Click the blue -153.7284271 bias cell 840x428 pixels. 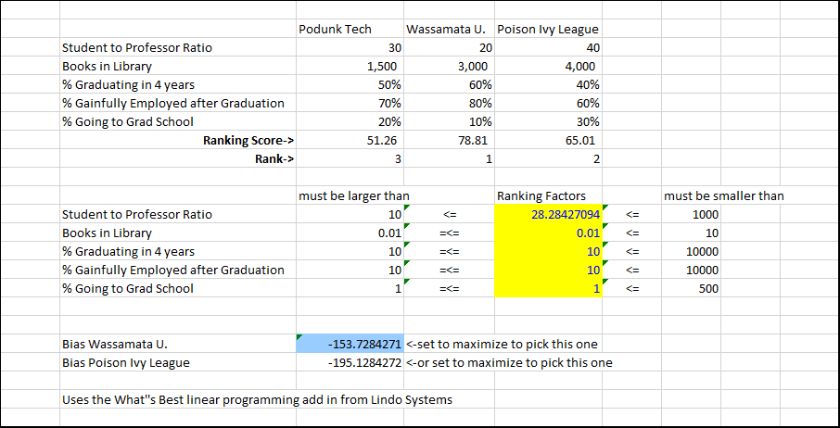click(x=349, y=344)
